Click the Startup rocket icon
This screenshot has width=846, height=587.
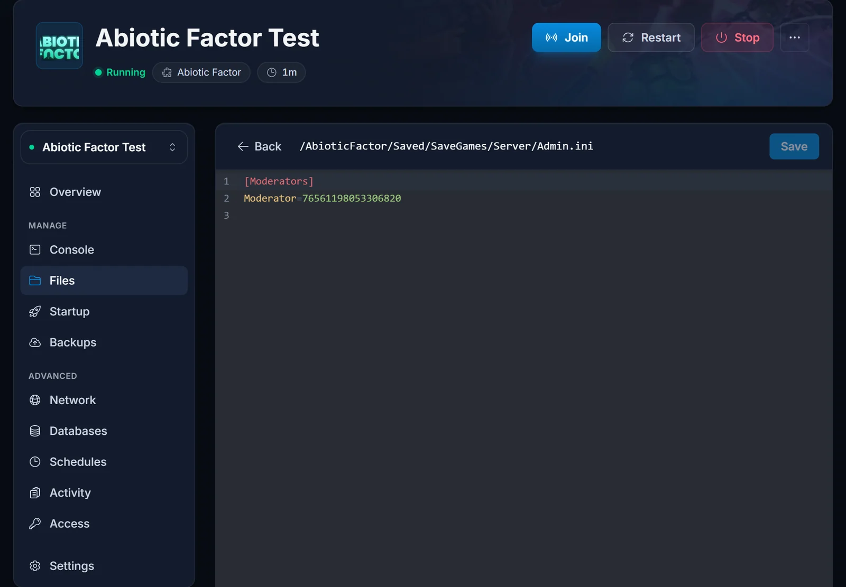35,311
